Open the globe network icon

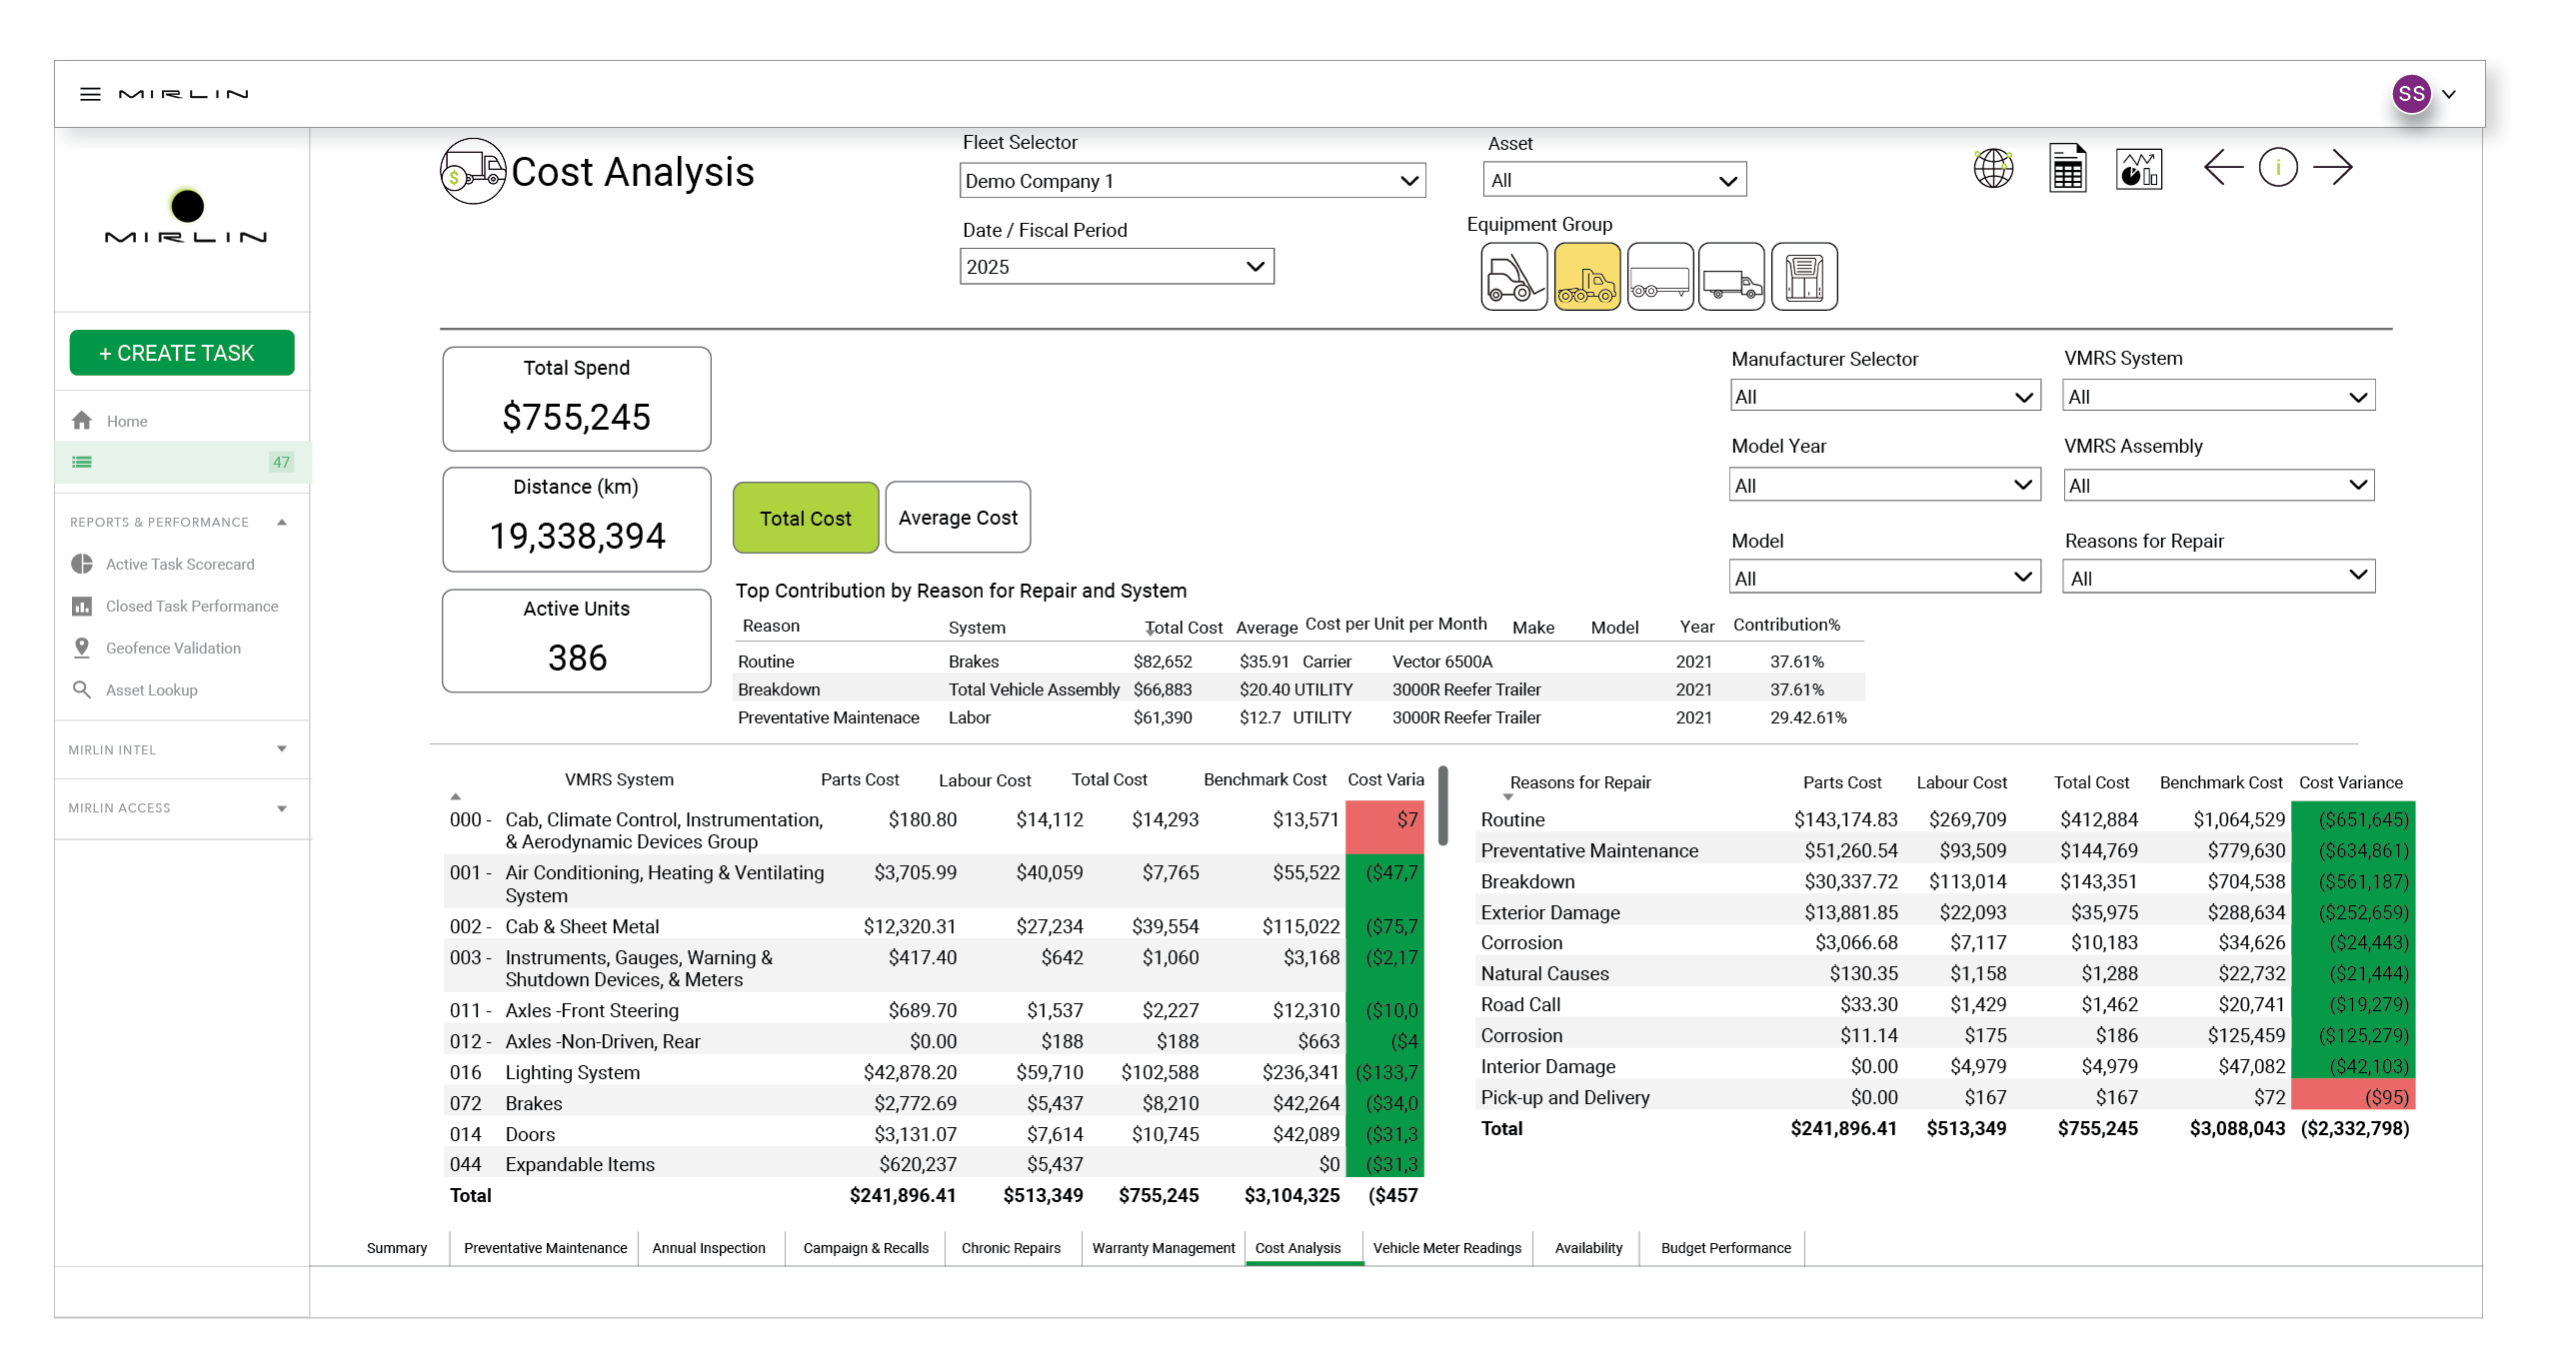(1992, 168)
